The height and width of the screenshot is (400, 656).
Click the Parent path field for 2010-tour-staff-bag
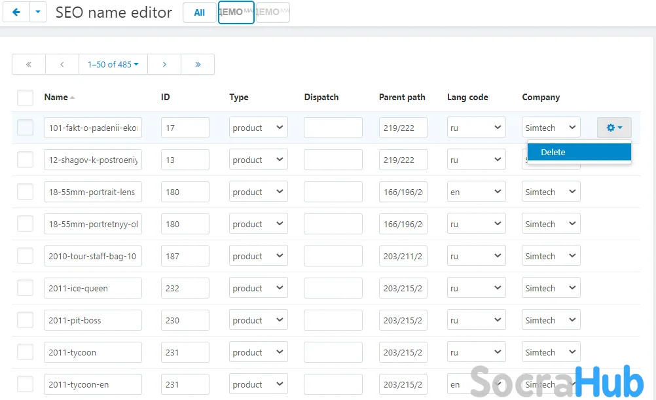click(x=403, y=256)
